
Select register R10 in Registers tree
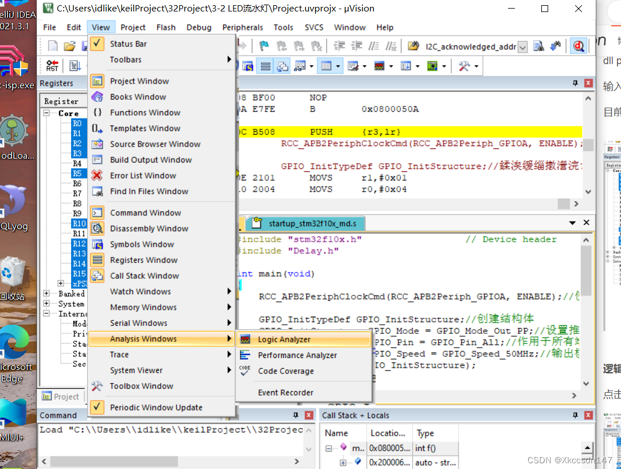[x=79, y=223]
